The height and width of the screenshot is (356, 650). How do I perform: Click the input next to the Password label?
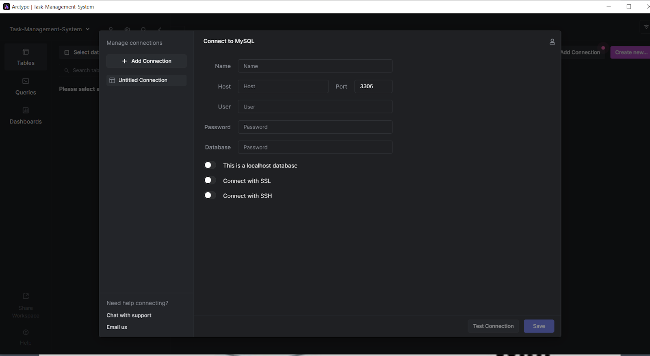pyautogui.click(x=315, y=127)
